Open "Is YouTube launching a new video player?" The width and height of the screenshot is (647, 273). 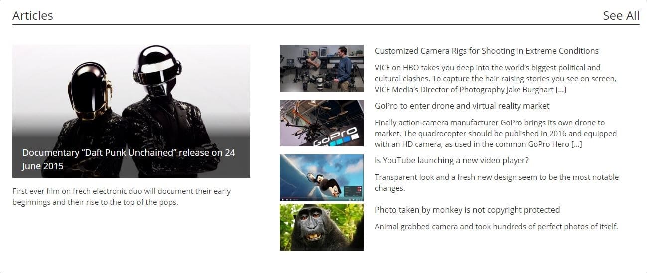coord(452,160)
